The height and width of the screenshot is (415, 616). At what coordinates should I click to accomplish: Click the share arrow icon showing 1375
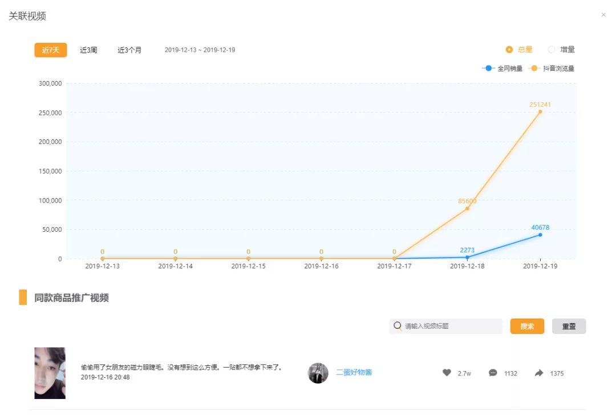539,373
